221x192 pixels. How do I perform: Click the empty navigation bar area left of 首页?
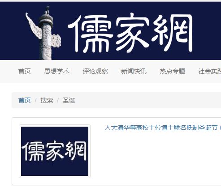click(x=8, y=71)
